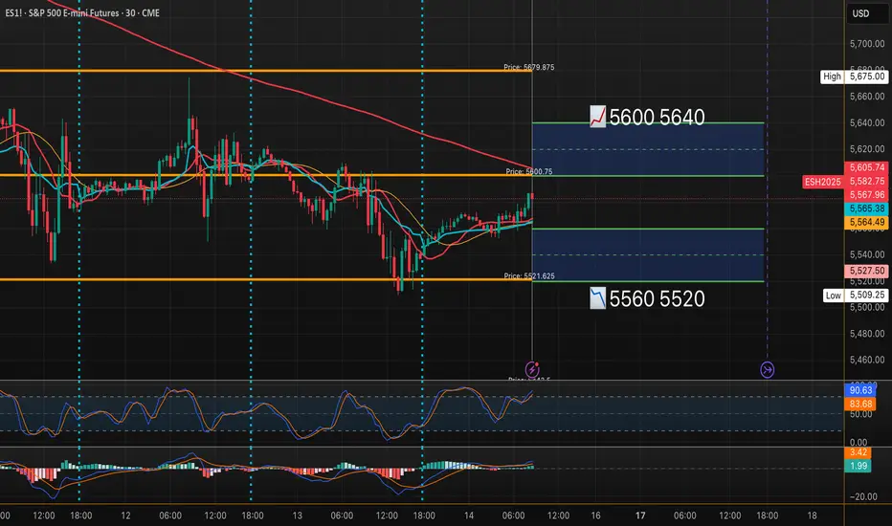The height and width of the screenshot is (526, 892).
Task: Click the 13 date label on time axis
Action: (x=297, y=515)
